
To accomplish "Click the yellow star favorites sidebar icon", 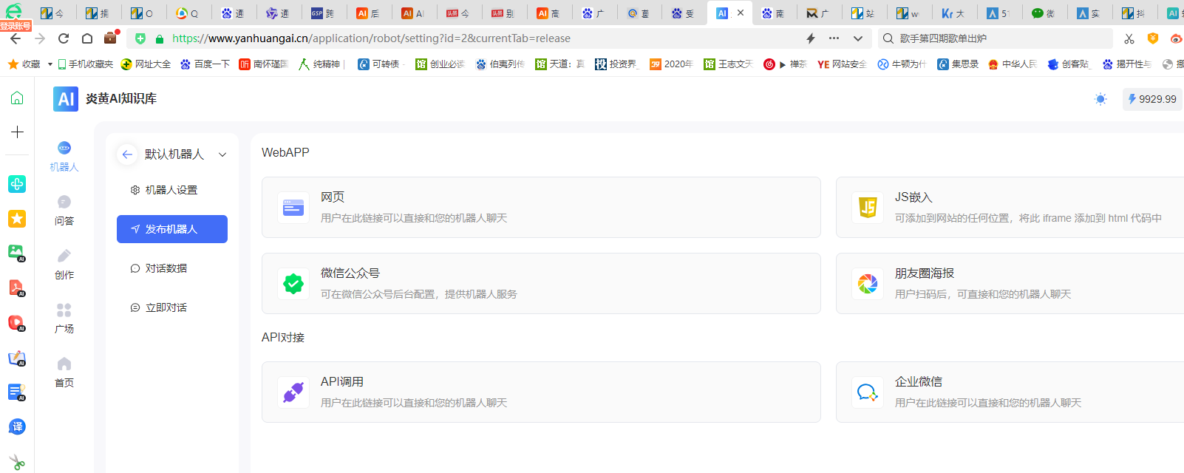I will point(17,218).
